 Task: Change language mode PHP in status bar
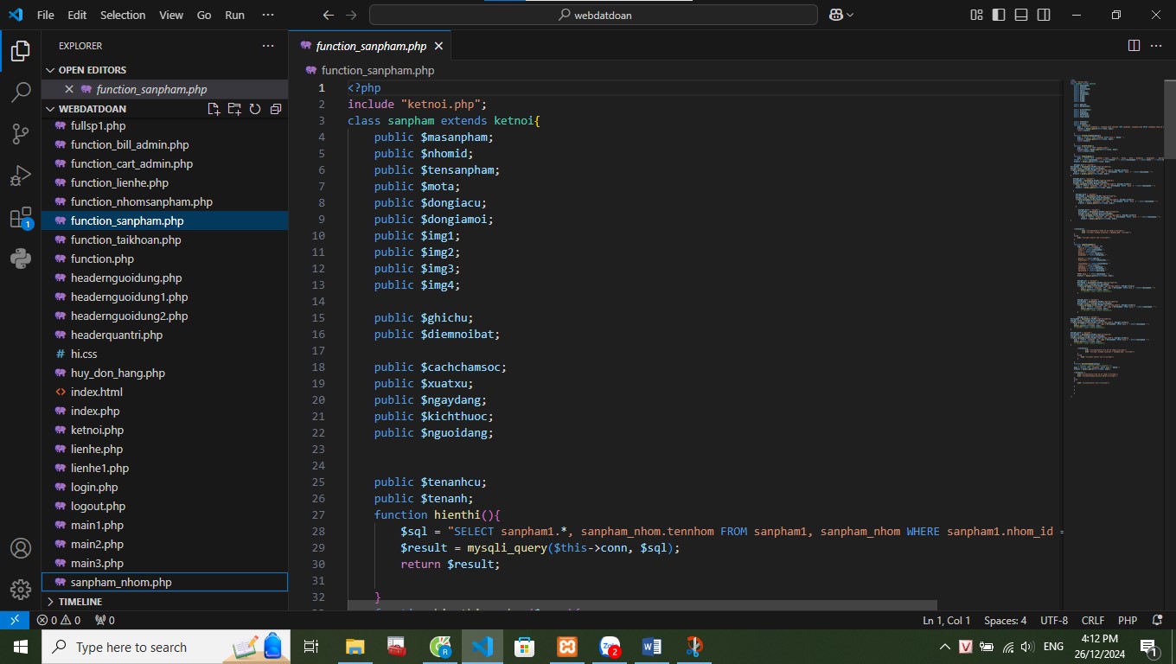[x=1128, y=620]
